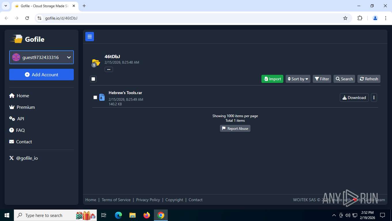Open the file's three-dot options menu
Viewport: 392px width, 221px height.
click(x=374, y=98)
